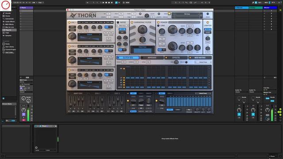Open the main Thorn preset browser display
Viewport: 283px width, 159px height.
tap(187, 15)
